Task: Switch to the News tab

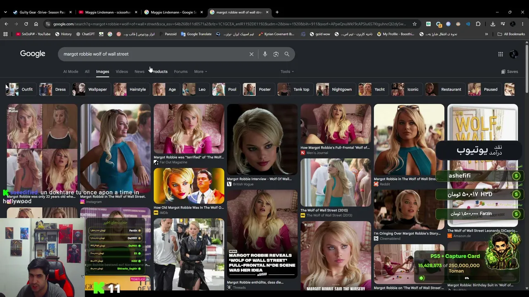Action: pyautogui.click(x=139, y=72)
